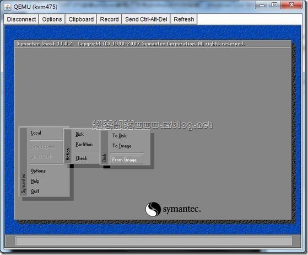This screenshot has width=308, height=255.
Task: Choose GhostCast menu entry
Action: (41, 157)
